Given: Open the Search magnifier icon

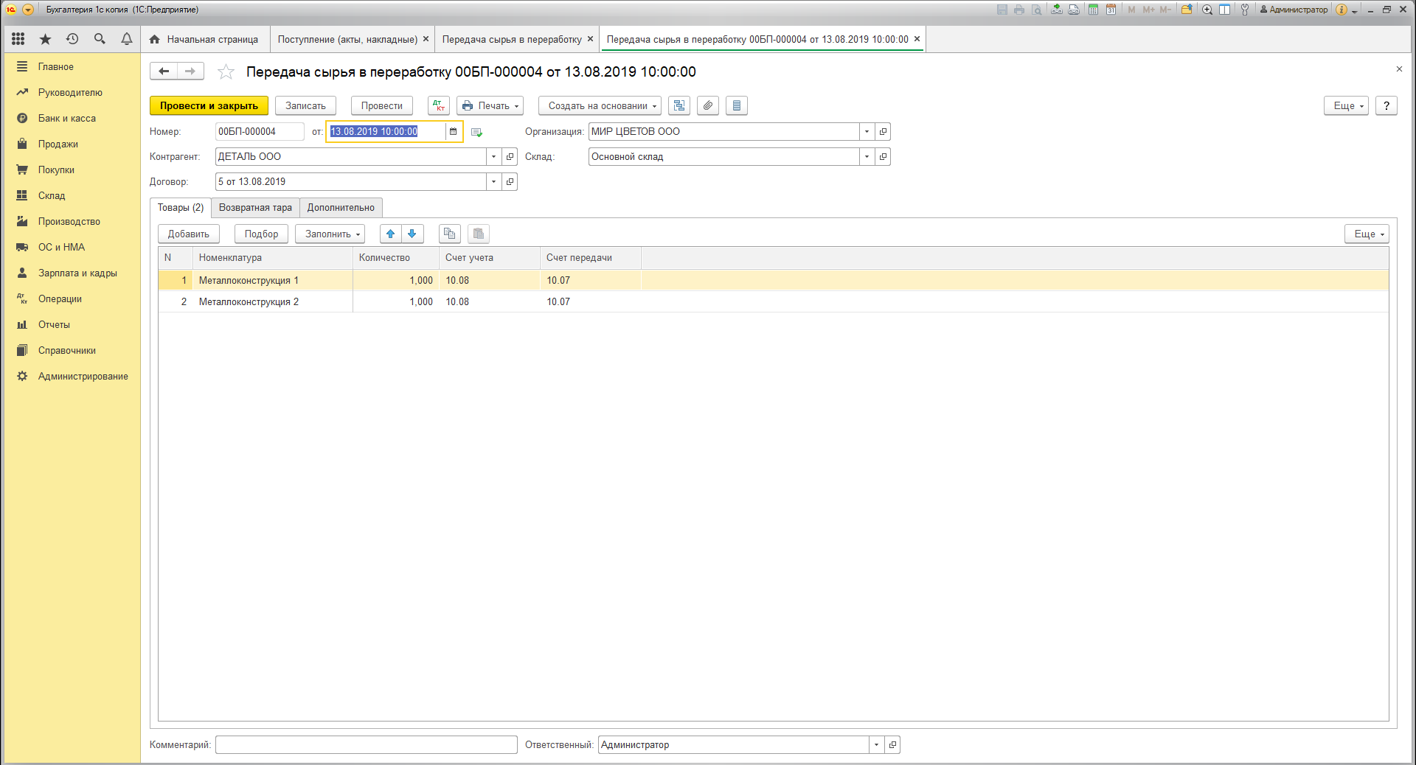Looking at the screenshot, I should point(100,39).
